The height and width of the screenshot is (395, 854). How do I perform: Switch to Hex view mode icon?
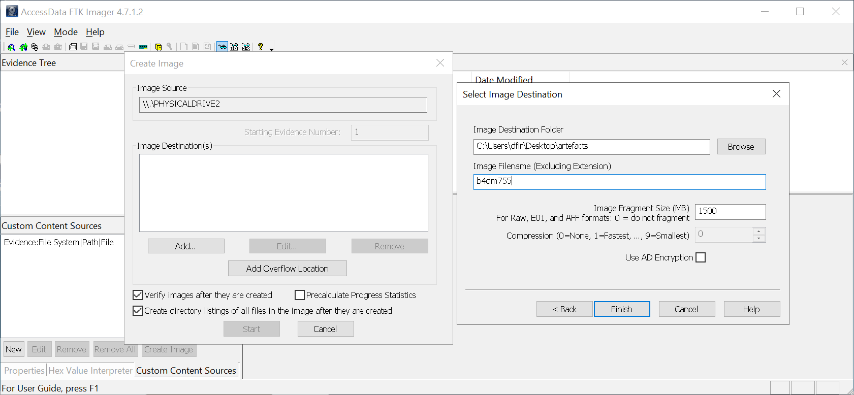(x=246, y=47)
